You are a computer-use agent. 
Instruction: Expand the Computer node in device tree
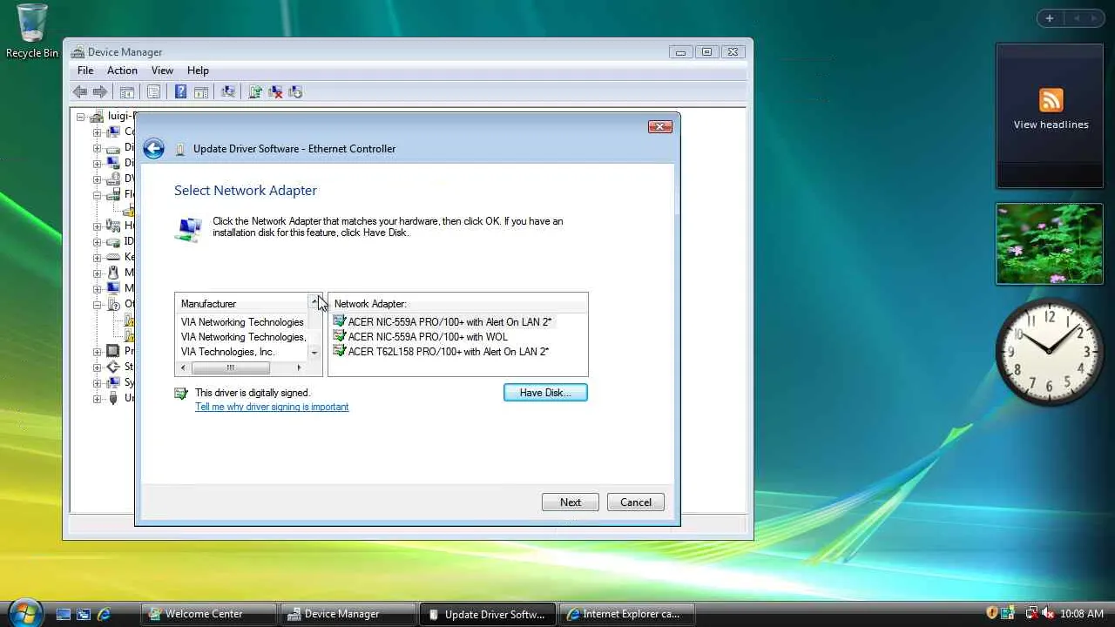click(98, 131)
